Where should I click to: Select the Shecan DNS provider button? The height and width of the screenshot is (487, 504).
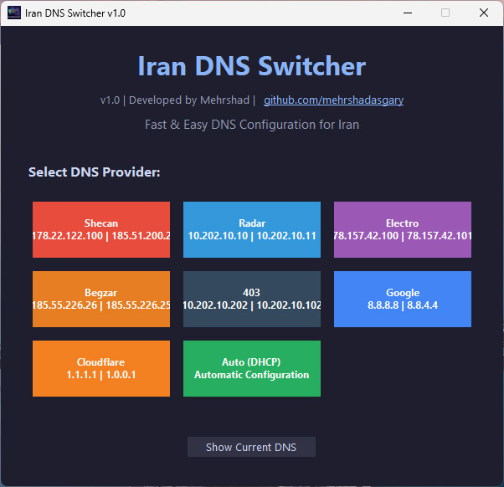[x=101, y=229]
